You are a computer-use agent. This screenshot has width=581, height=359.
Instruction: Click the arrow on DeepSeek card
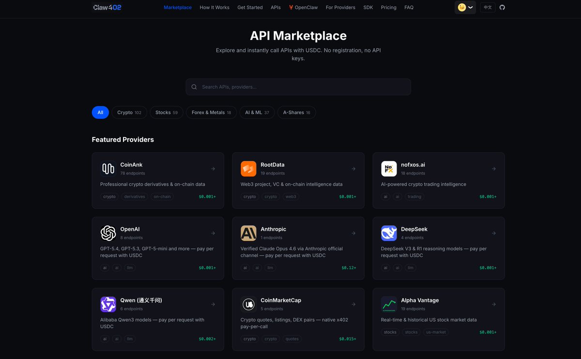click(x=494, y=233)
